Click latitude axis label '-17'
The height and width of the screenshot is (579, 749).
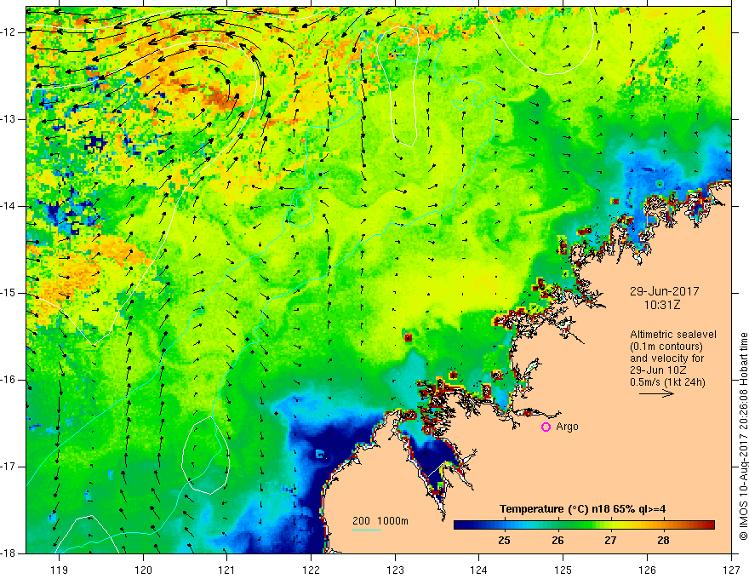coord(9,467)
